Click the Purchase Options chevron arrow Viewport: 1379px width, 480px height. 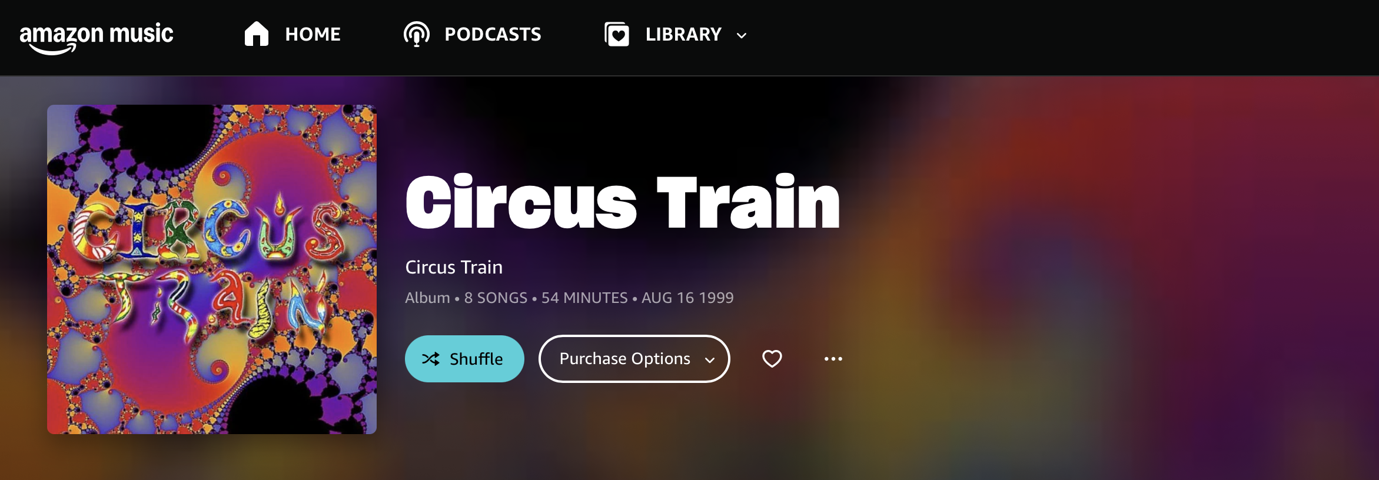[710, 360]
